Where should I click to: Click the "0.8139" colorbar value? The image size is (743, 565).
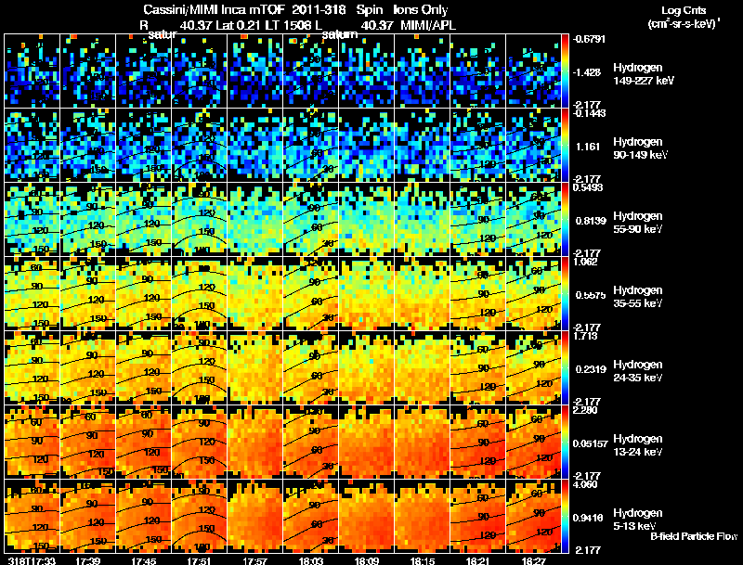click(x=591, y=221)
